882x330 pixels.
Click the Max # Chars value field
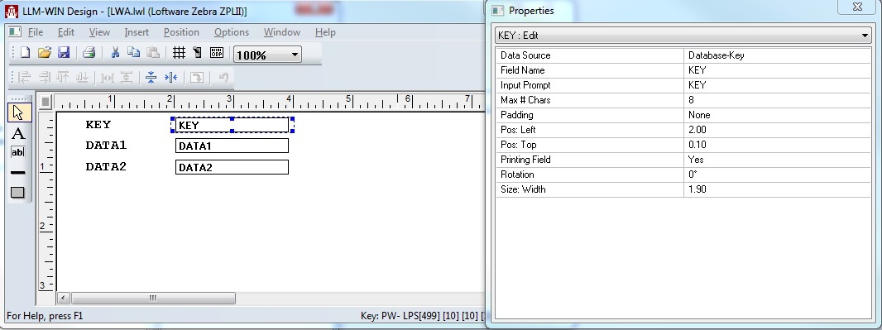[x=778, y=100]
